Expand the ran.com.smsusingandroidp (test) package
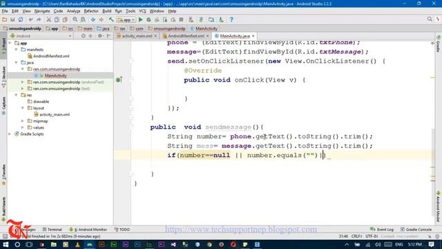 [x=23, y=89]
